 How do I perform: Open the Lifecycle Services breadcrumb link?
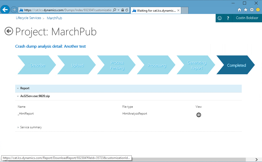pos(28,18)
